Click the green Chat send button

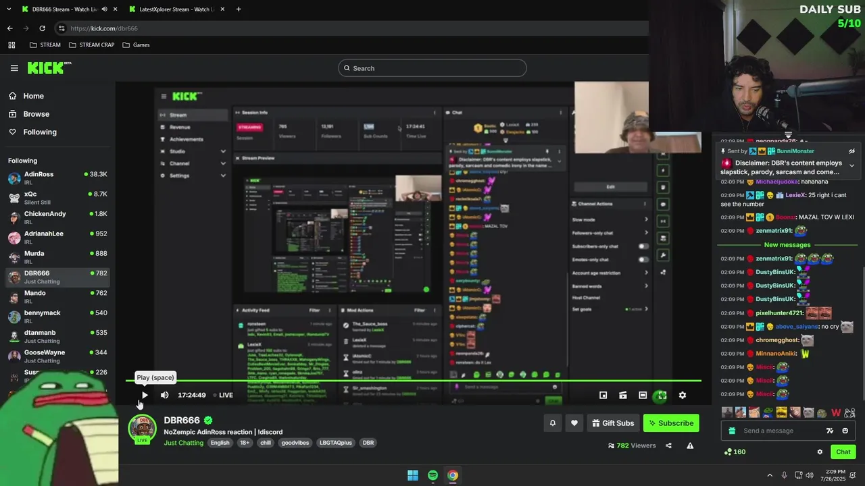click(x=843, y=452)
